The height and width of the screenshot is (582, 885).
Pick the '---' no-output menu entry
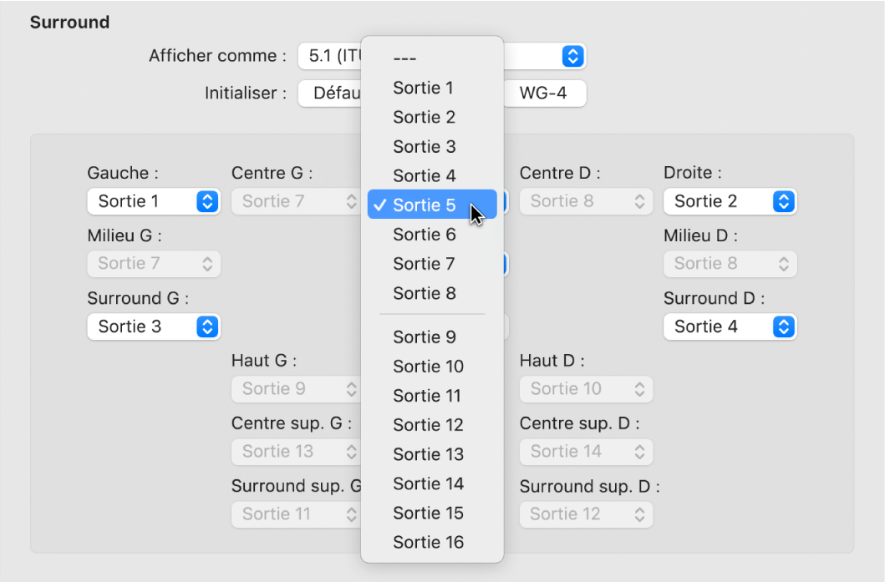pos(405,58)
